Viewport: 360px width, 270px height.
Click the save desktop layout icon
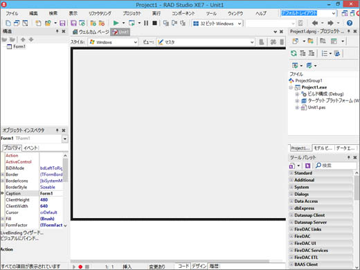click(x=344, y=13)
